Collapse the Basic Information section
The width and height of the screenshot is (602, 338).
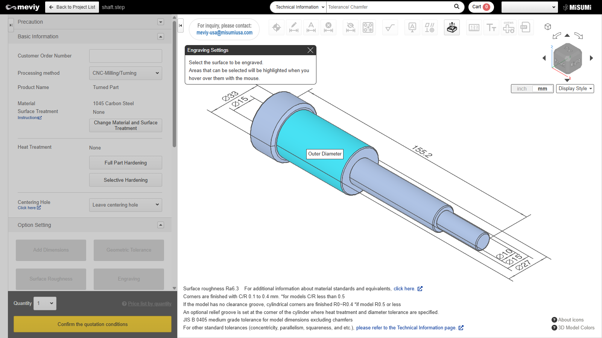click(161, 37)
